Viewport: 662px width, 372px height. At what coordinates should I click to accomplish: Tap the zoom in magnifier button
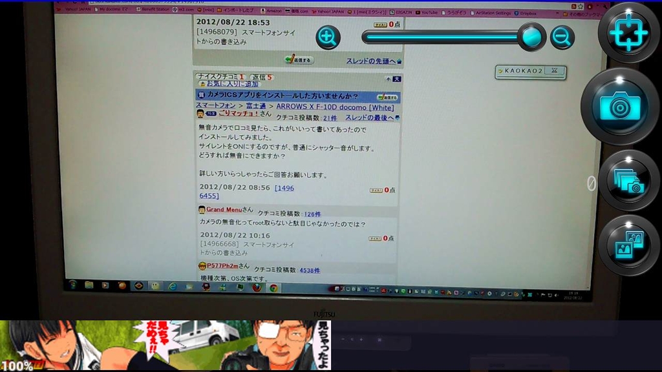[328, 37]
